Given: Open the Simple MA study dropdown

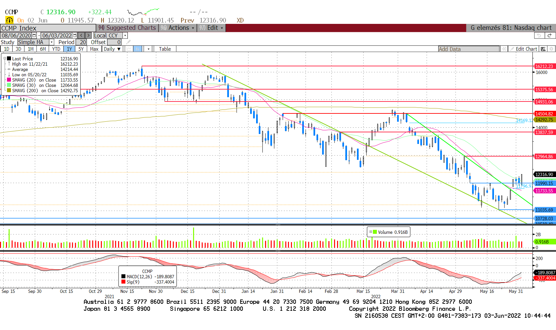Looking at the screenshot, I should [52, 42].
